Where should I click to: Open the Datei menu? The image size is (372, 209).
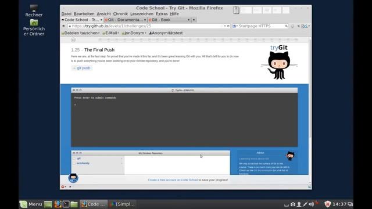click(66, 14)
